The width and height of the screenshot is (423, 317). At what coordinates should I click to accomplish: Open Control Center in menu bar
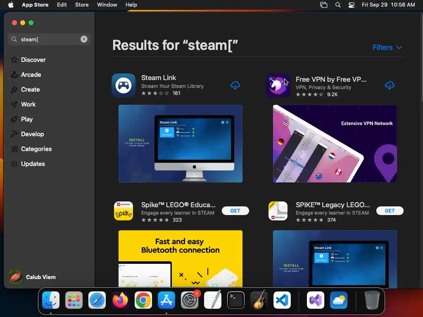tap(352, 5)
